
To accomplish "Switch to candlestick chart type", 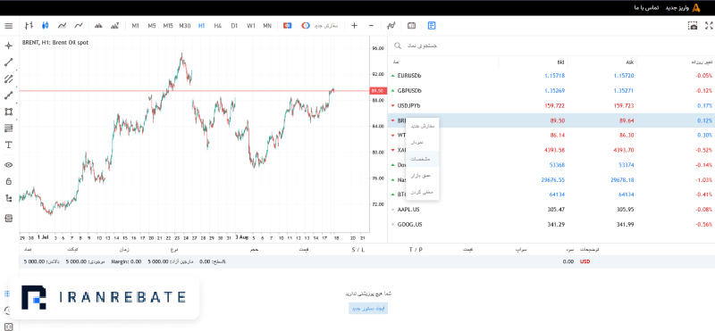I will click(46, 26).
